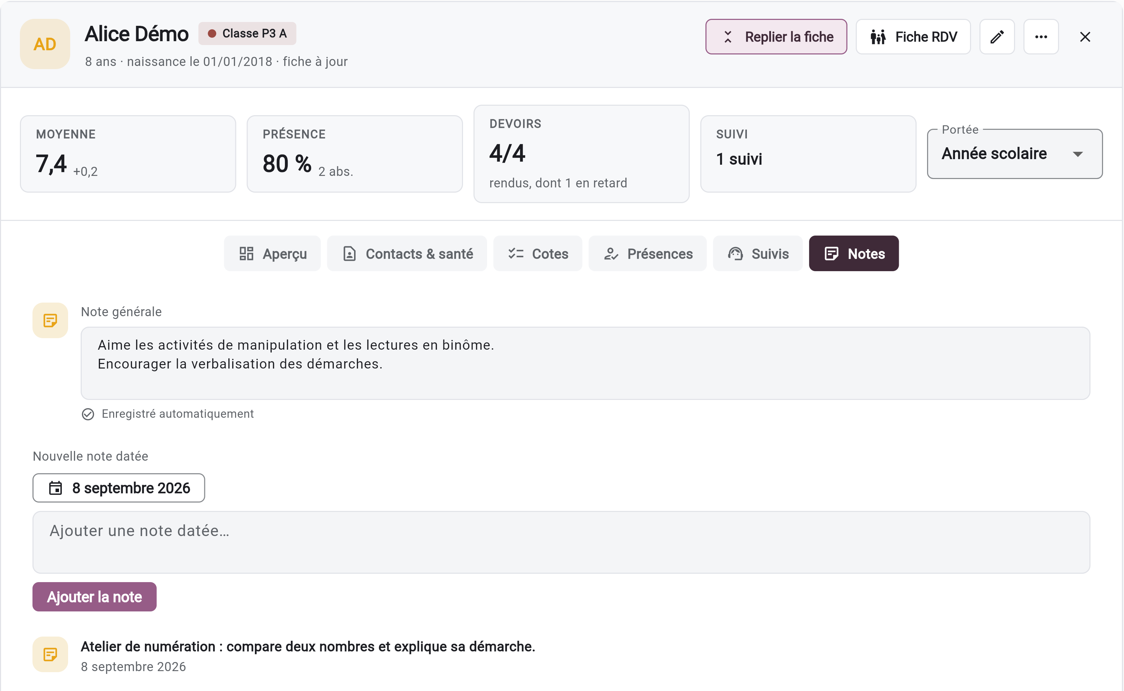Click Ajouter la note button
1124x691 pixels.
pos(94,597)
